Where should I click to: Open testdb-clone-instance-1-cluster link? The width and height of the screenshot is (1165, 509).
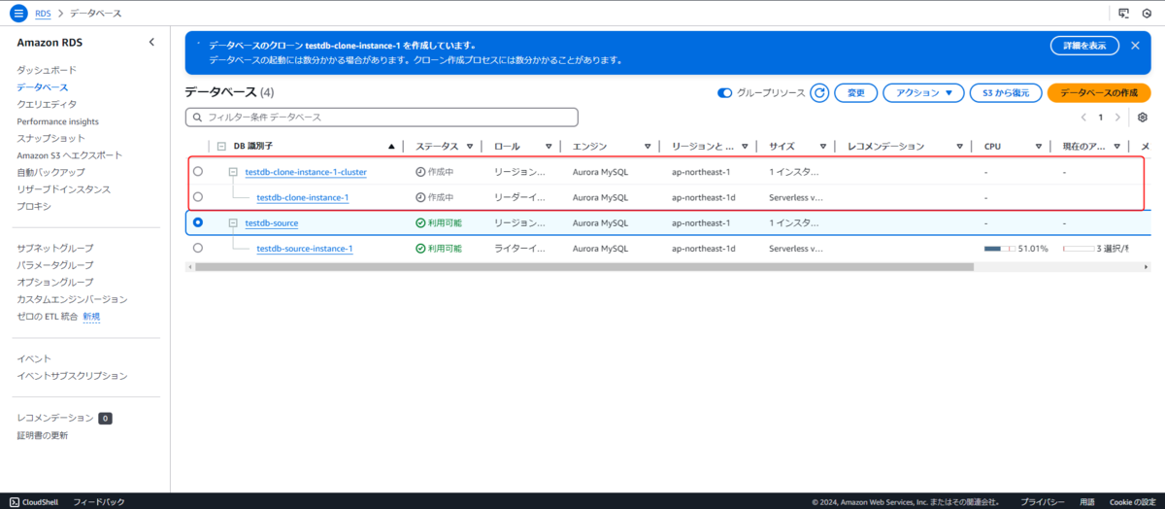coord(306,171)
